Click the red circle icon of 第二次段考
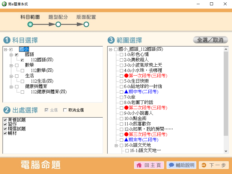Screen dimensions: 232x174 coord(126,108)
